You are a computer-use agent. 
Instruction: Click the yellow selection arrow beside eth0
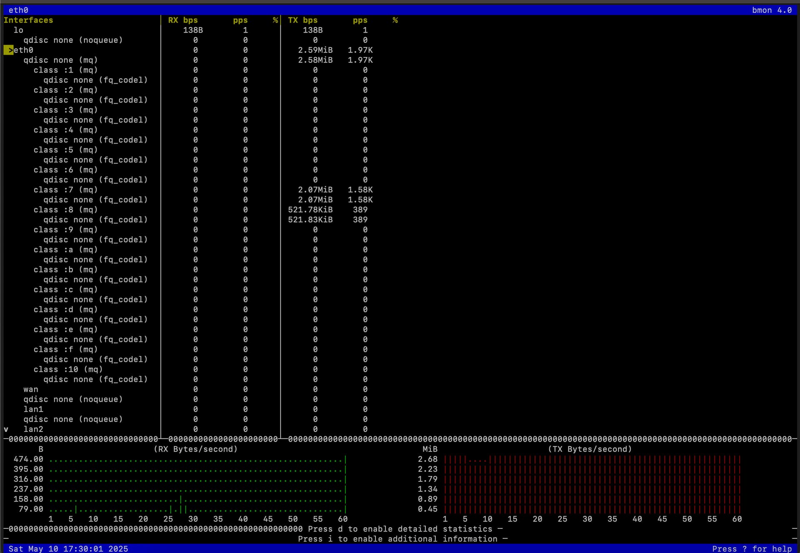(8, 50)
